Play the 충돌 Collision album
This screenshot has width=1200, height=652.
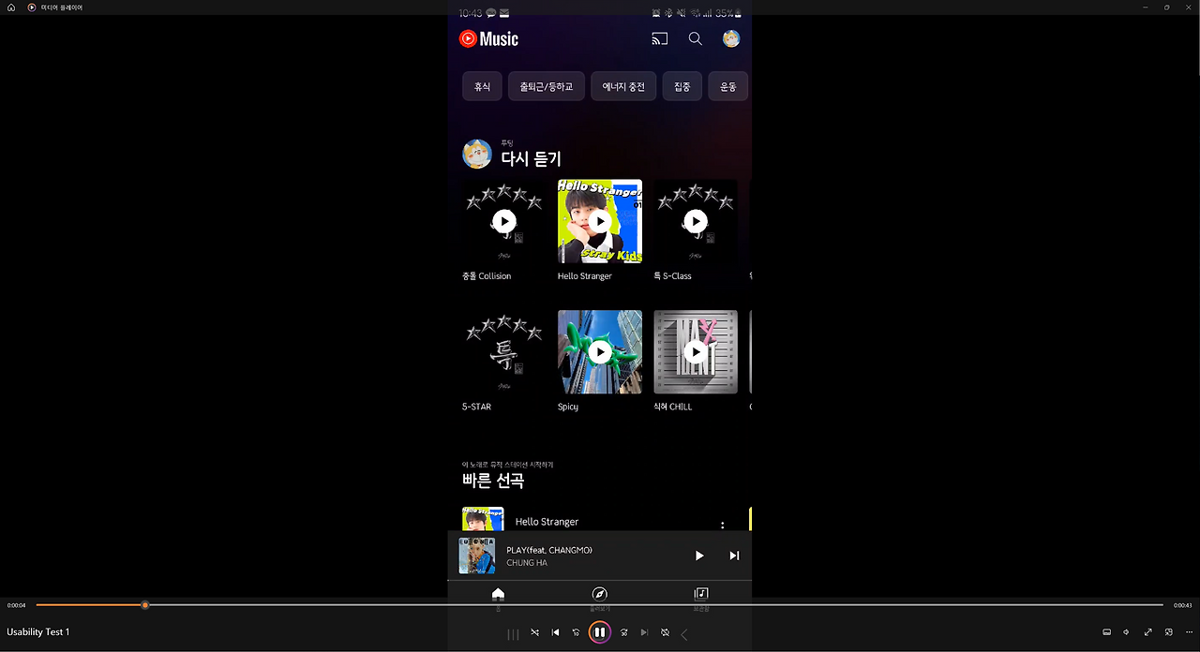(x=504, y=221)
